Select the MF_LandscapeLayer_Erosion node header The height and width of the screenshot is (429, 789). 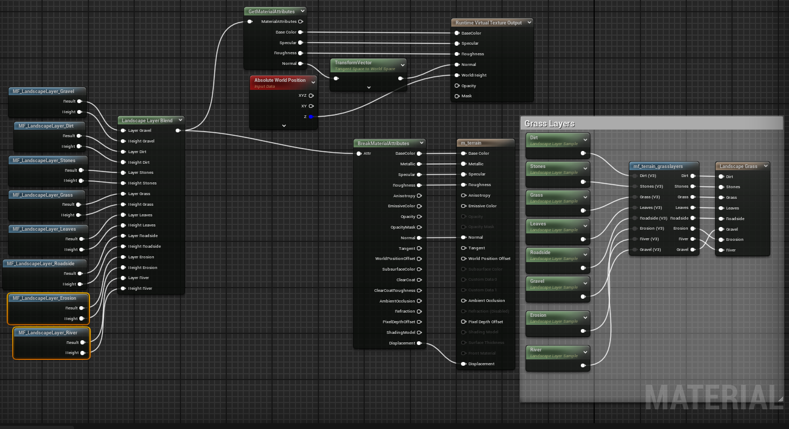(x=45, y=298)
